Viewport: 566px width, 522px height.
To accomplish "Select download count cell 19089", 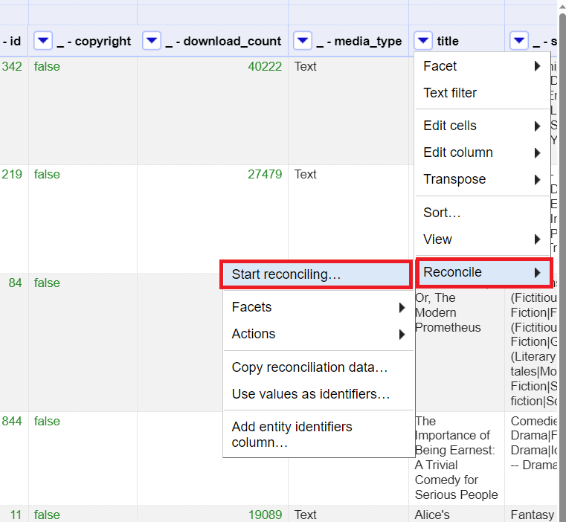I will (265, 515).
